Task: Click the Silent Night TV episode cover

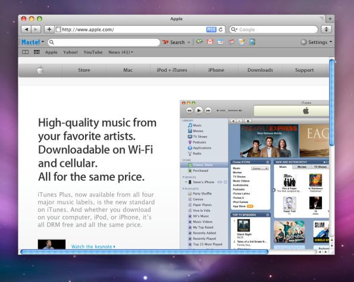Action: pyautogui.click(x=243, y=225)
